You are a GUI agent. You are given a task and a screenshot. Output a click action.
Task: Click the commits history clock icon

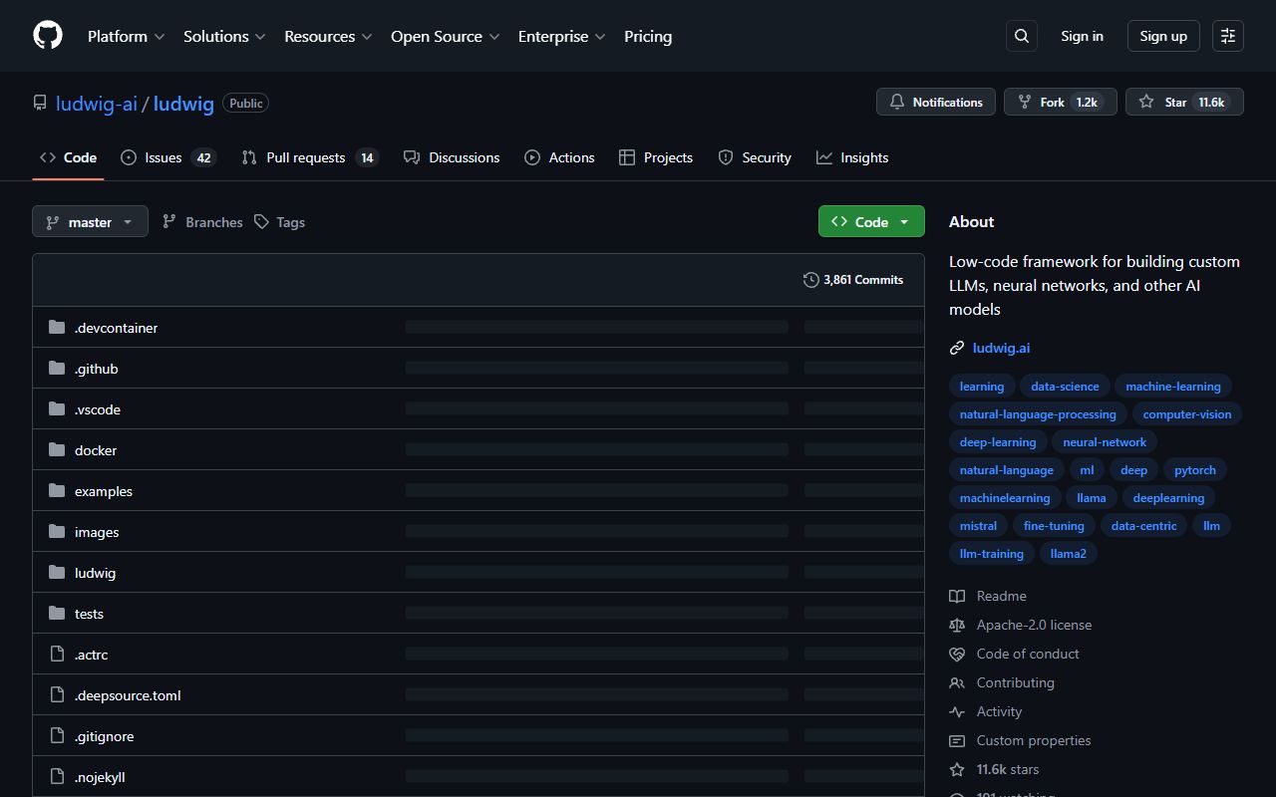point(810,280)
